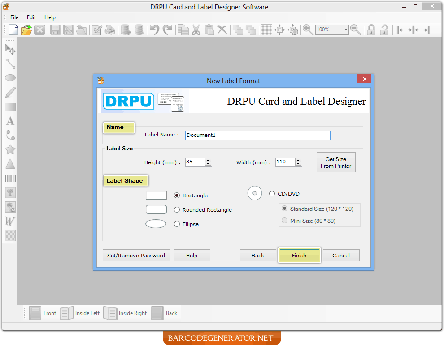Open the 100% zoom level dropdown
This screenshot has width=444, height=345.
tap(346, 30)
